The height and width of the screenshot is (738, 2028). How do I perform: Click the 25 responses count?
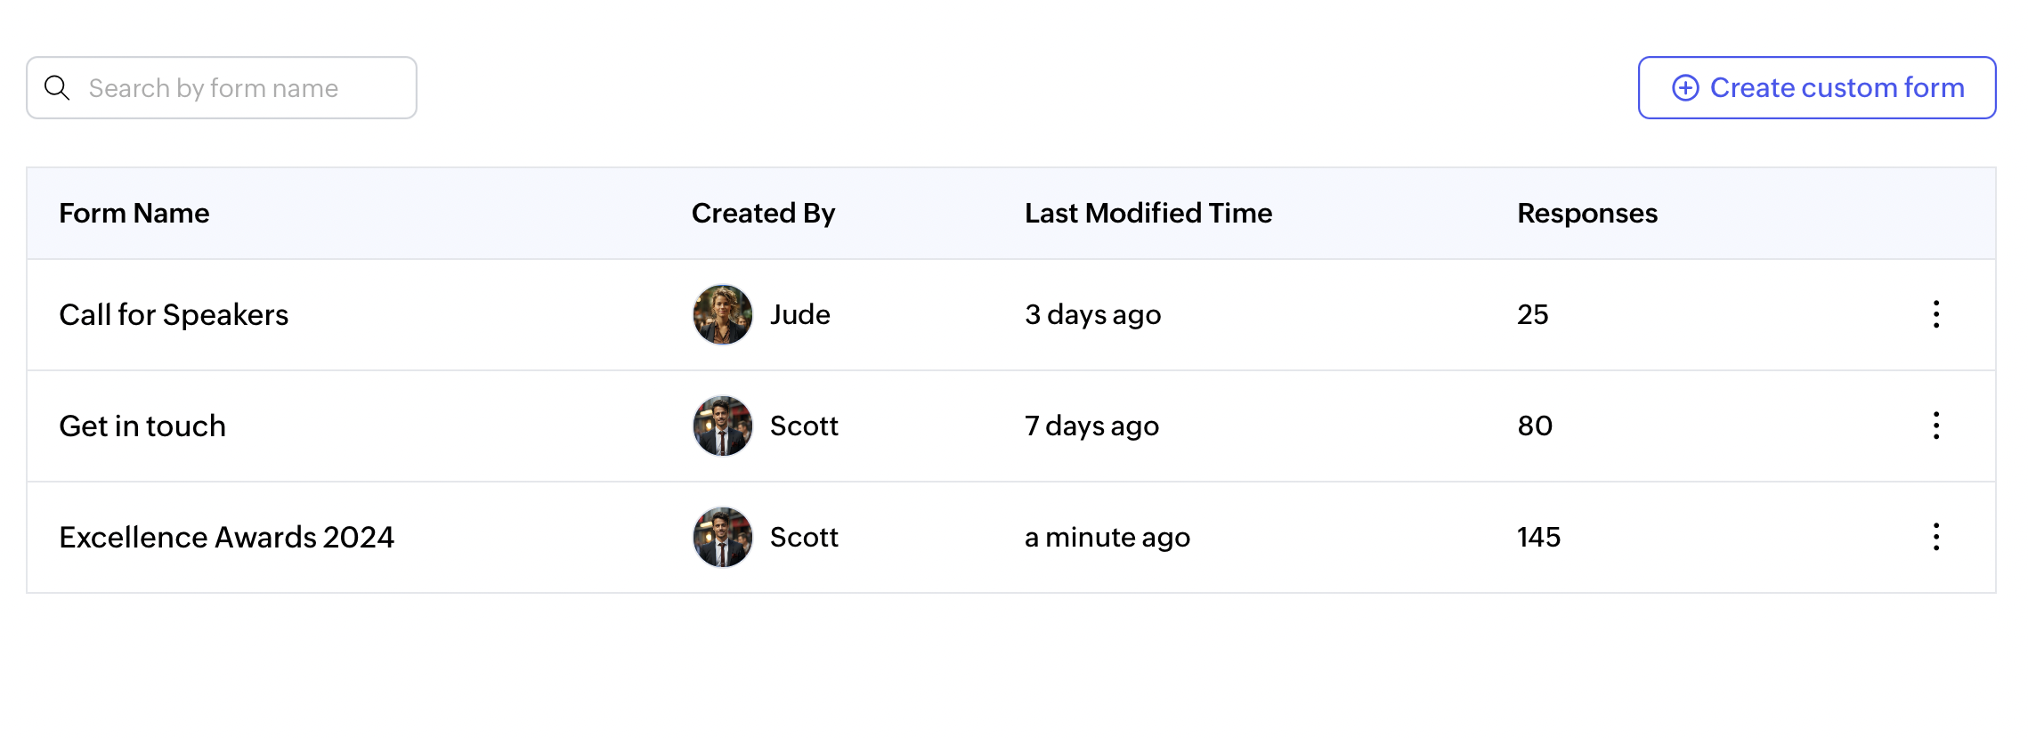click(x=1532, y=315)
